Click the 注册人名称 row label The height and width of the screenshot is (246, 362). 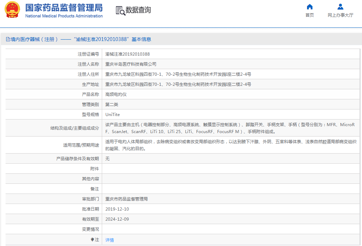[x=88, y=64]
